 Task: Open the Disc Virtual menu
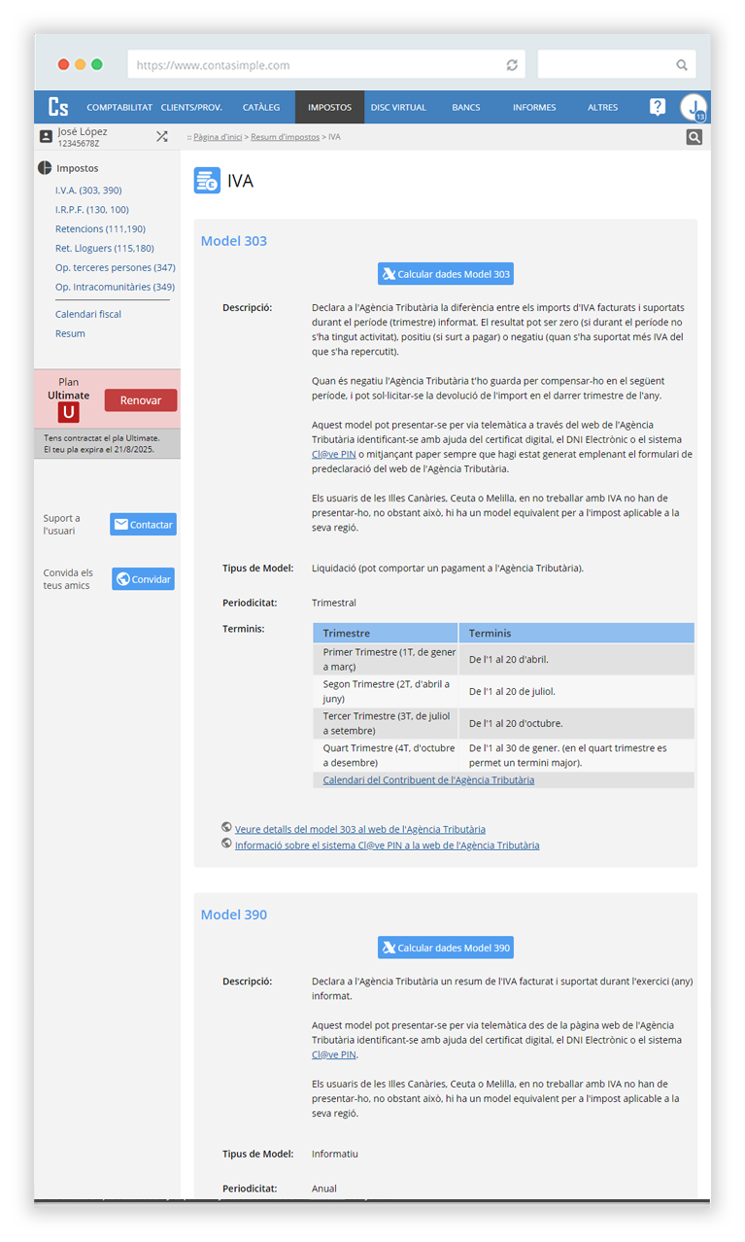click(398, 108)
